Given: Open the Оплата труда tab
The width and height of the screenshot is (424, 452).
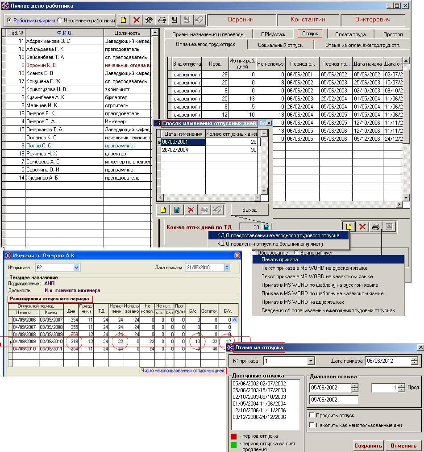Looking at the screenshot, I should point(350,34).
